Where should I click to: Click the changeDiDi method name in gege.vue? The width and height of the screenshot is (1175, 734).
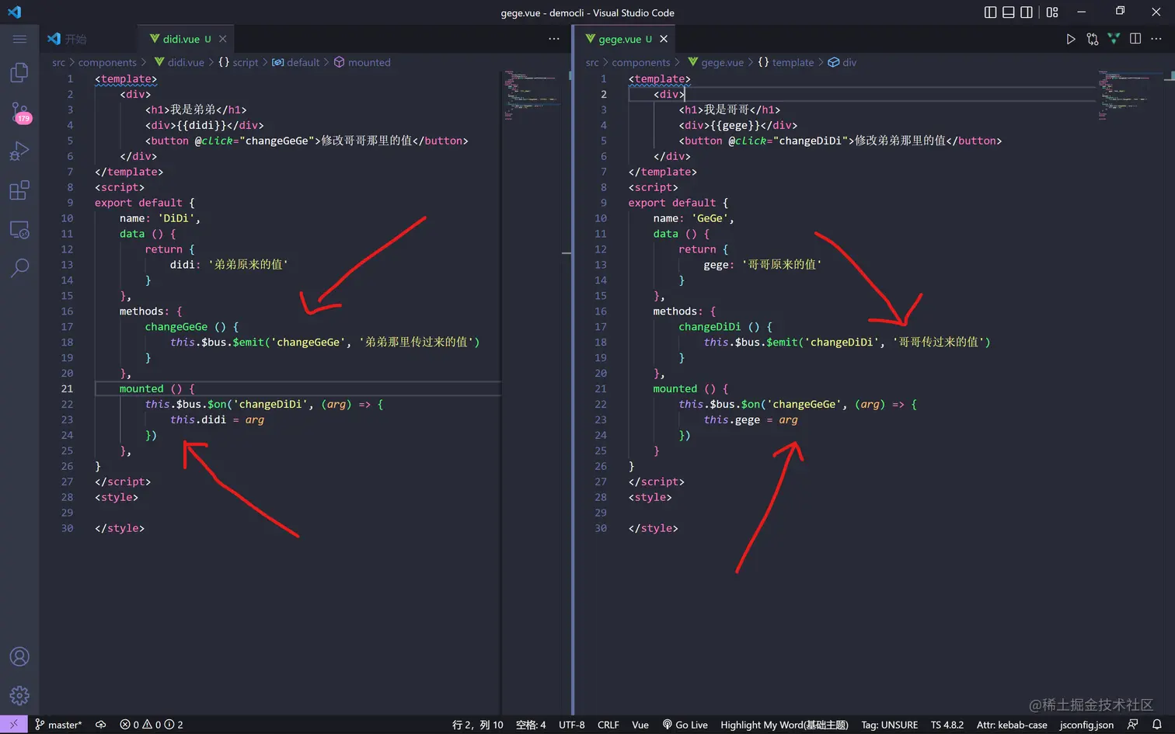tap(710, 327)
